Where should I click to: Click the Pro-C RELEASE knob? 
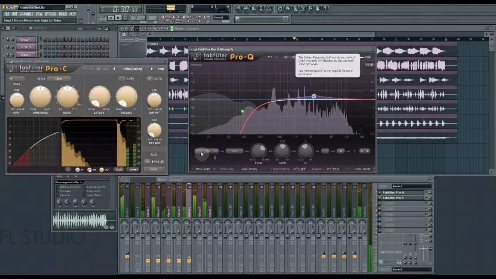tap(126, 97)
